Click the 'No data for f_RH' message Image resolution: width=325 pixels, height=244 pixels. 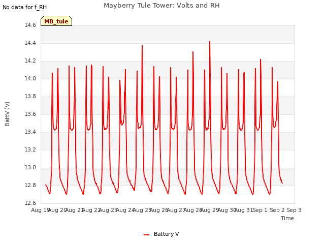click(24, 7)
